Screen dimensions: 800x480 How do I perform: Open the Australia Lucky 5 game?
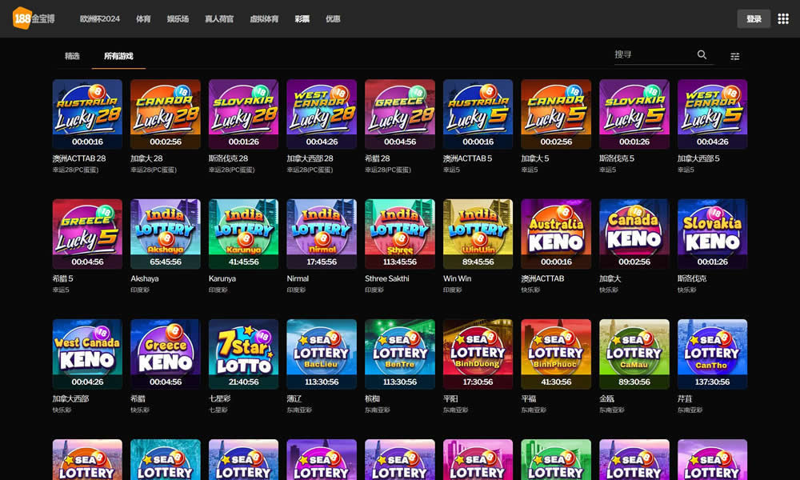coord(478,114)
